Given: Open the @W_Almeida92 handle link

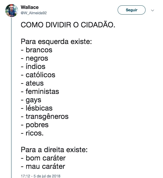Looking at the screenshot, I should (x=33, y=13).
